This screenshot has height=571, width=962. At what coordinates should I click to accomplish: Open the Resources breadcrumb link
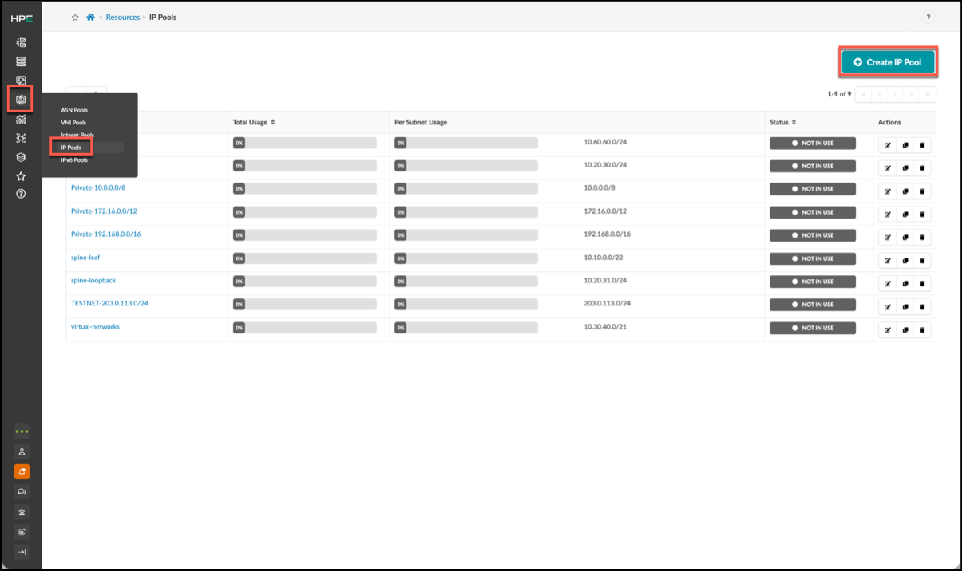coord(123,17)
